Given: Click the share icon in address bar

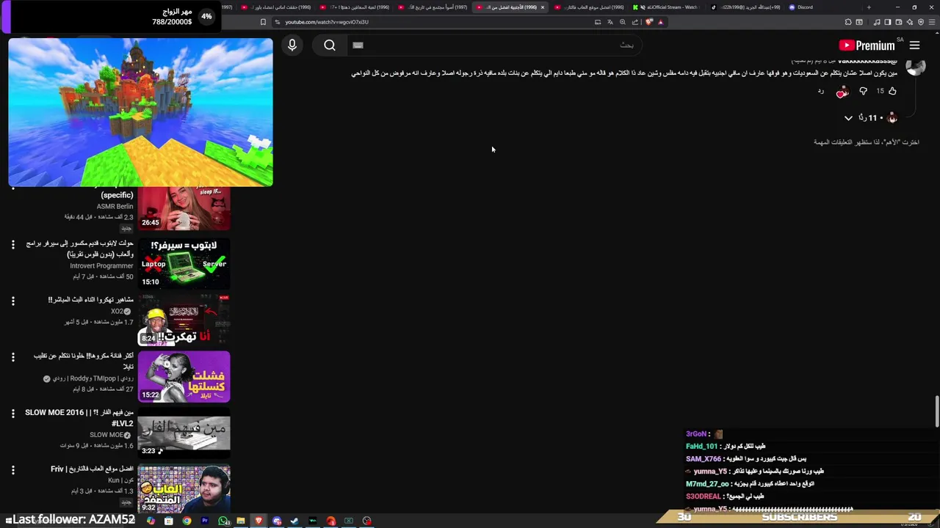Looking at the screenshot, I should [635, 22].
